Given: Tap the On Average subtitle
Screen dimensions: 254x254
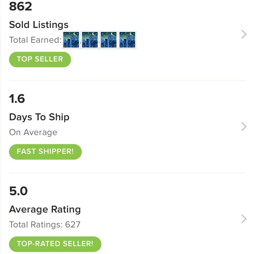Looking at the screenshot, I should tap(33, 133).
